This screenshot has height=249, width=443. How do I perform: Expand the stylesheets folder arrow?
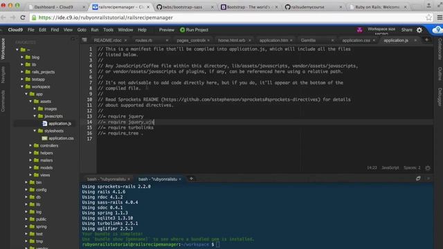click(x=35, y=131)
